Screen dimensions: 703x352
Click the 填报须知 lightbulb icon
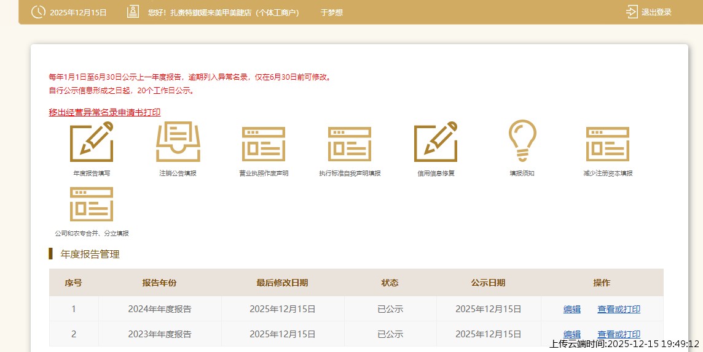pyautogui.click(x=522, y=141)
